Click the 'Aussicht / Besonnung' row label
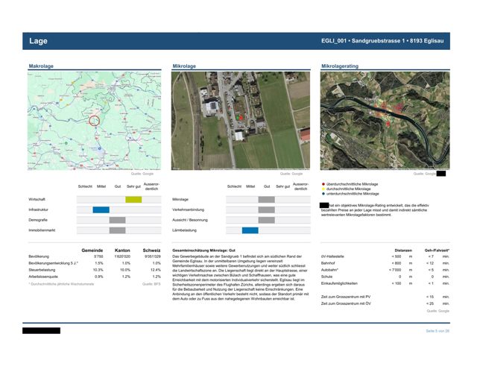This screenshot has height=369, width=477. (x=190, y=220)
